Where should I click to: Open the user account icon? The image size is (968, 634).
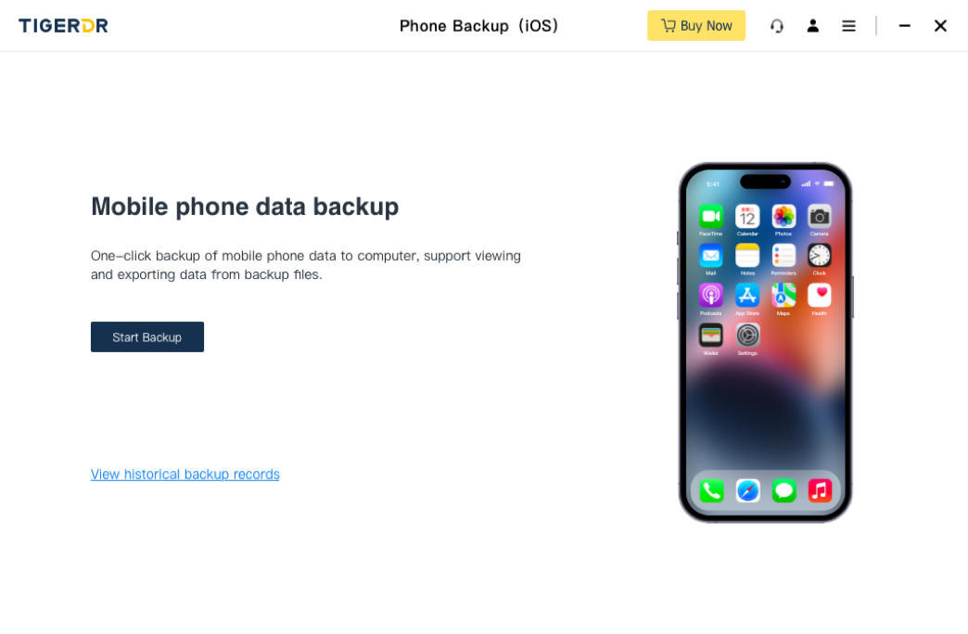(x=812, y=26)
